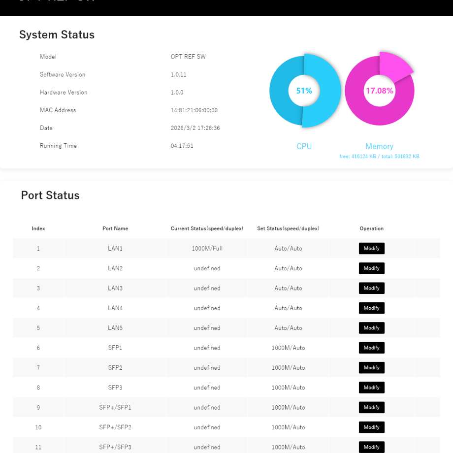
Task: Modify the SFP1 port settings
Action: point(372,348)
